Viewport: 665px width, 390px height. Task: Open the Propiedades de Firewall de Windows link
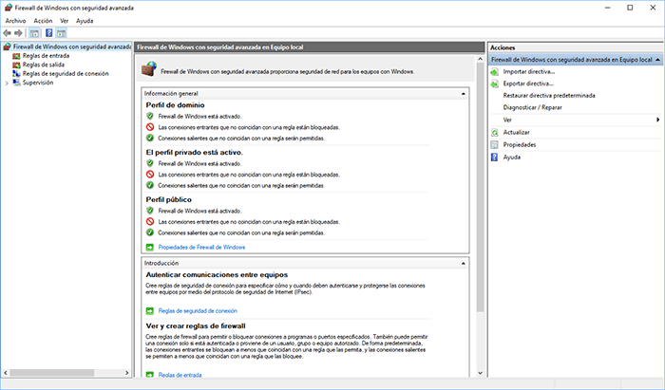coord(201,247)
